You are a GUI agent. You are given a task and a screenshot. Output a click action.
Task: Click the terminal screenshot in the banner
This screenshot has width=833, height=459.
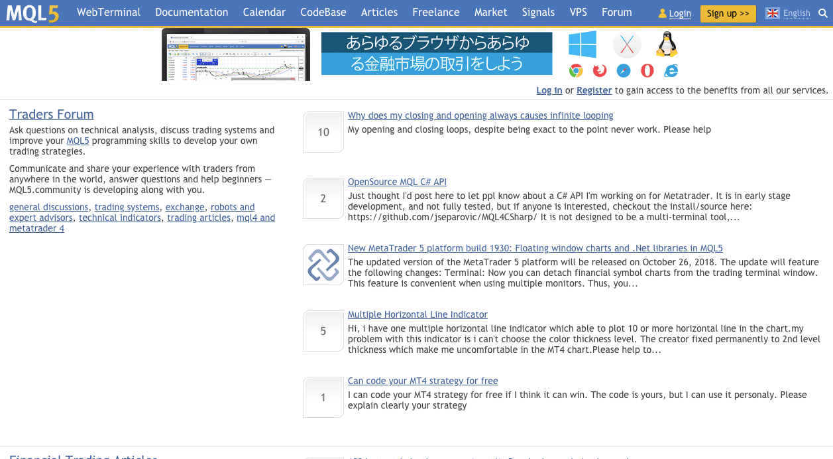click(x=236, y=54)
